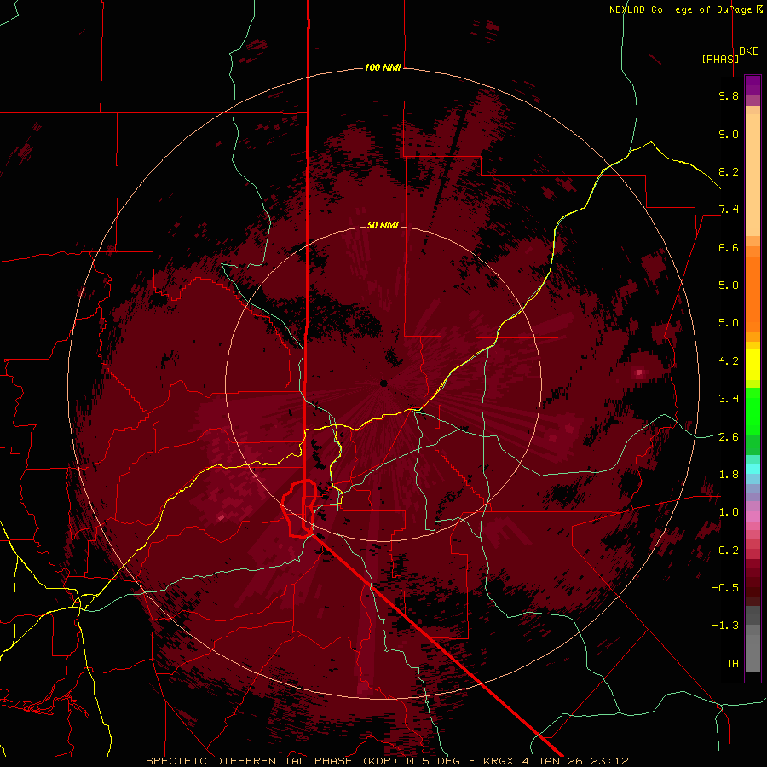Image resolution: width=767 pixels, height=767 pixels.
Task: Click the 3.4 scale value
Action: click(x=729, y=399)
